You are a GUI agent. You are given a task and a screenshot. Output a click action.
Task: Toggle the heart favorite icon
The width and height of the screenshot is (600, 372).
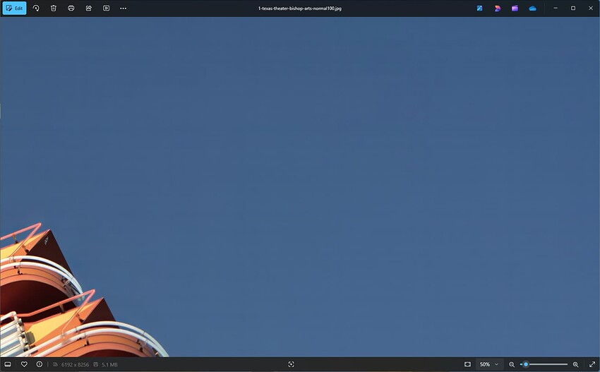tap(24, 364)
